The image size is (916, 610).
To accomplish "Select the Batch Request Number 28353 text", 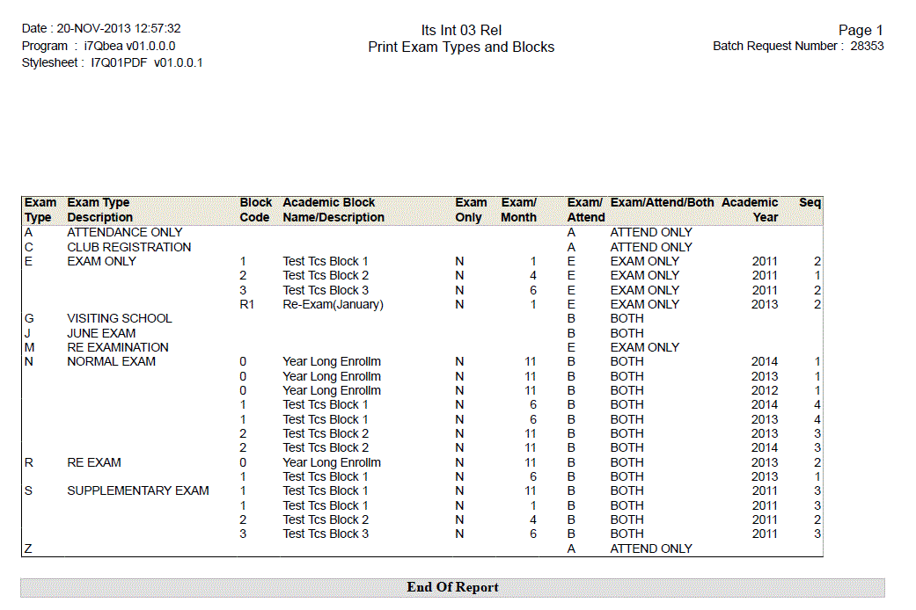I will (x=797, y=47).
